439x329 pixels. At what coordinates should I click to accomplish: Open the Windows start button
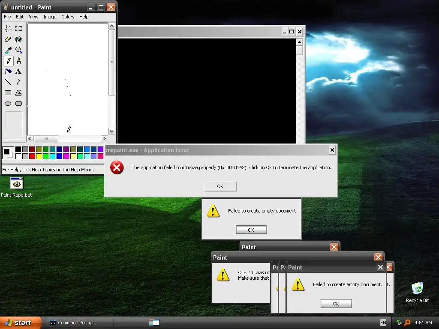pos(21,323)
